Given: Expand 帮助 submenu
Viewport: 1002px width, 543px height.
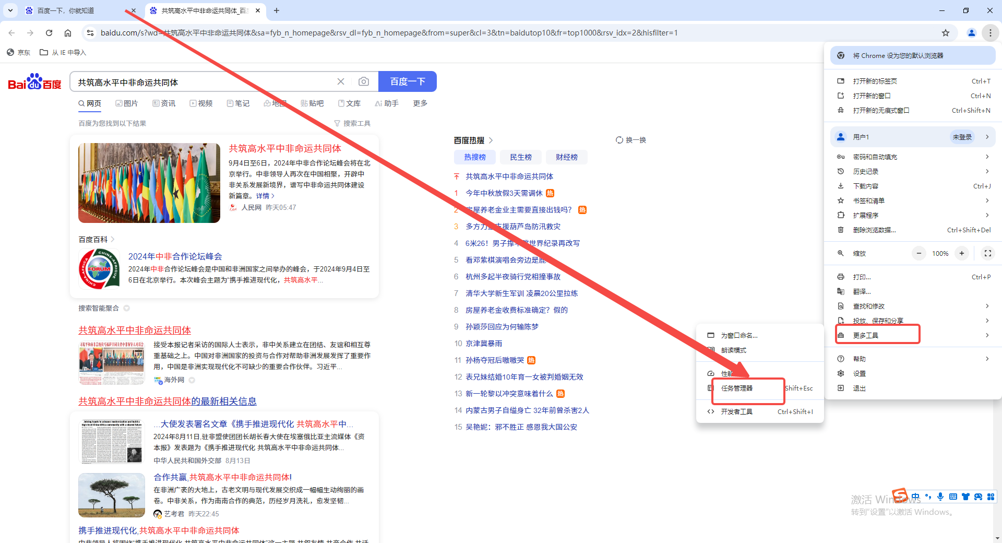Looking at the screenshot, I should [x=913, y=359].
